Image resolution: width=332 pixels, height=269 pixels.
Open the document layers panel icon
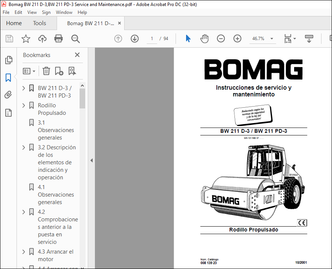pyautogui.click(x=9, y=113)
